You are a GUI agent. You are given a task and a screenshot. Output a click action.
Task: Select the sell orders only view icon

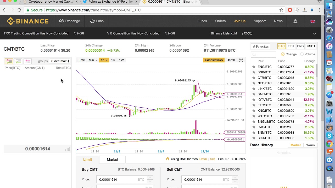(x=27, y=61)
